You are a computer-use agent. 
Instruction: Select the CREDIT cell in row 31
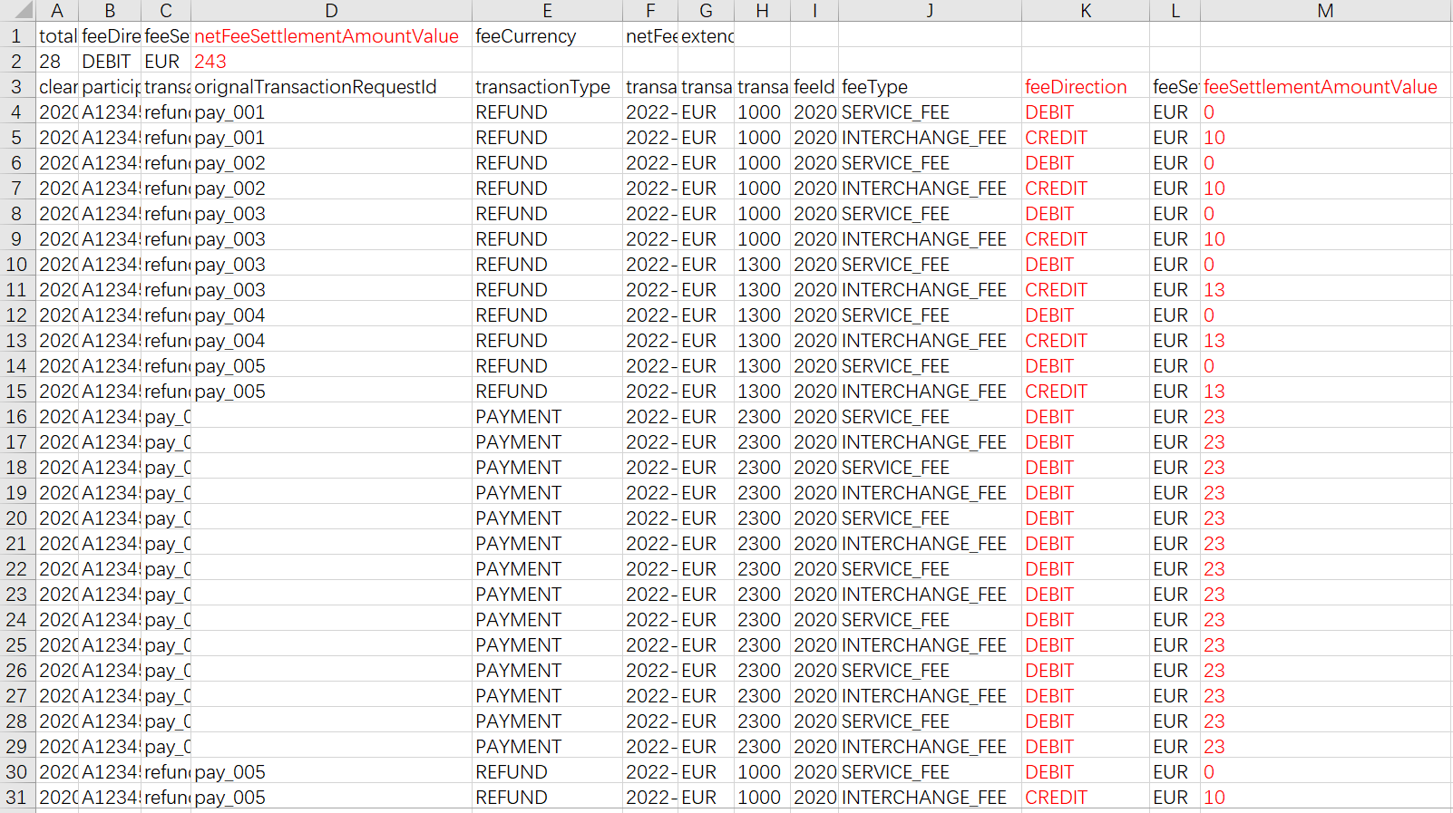[1056, 798]
